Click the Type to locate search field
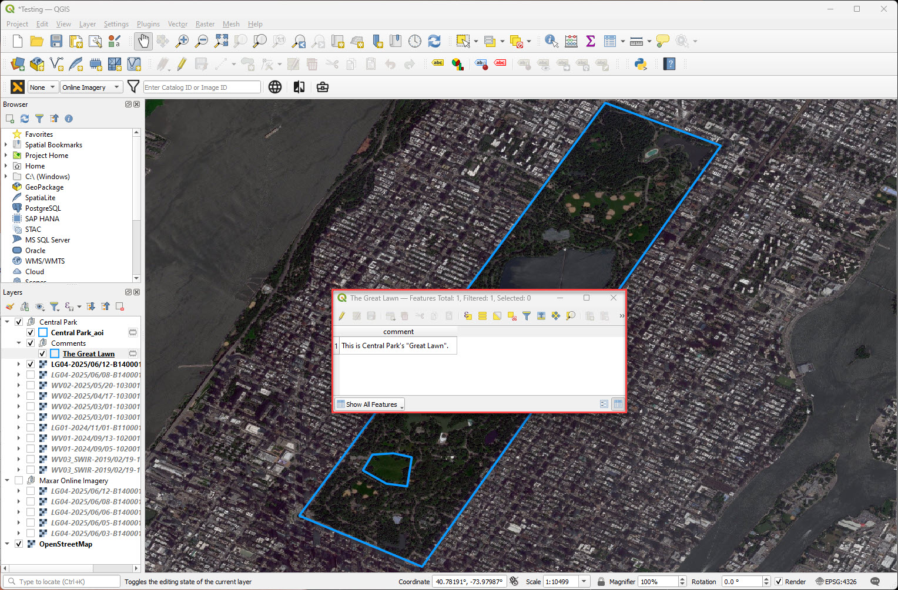The height and width of the screenshot is (590, 898). click(x=61, y=582)
